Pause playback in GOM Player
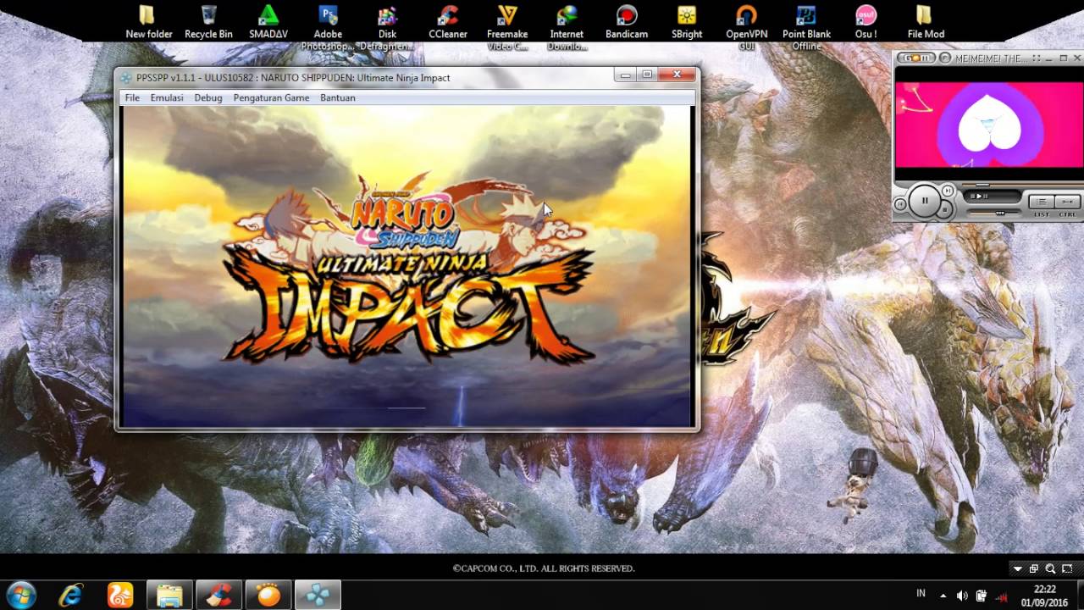The height and width of the screenshot is (610, 1084). 925,200
